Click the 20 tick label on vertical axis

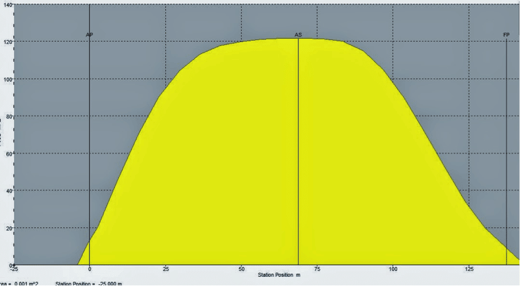click(8, 228)
